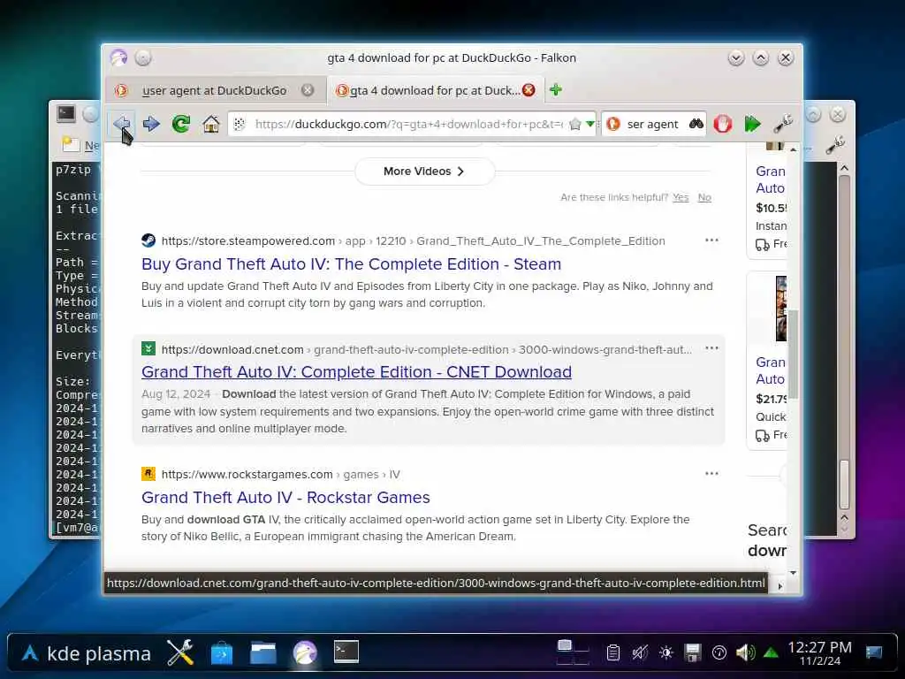The image size is (905, 679).
Task: Go back using the left arrow
Action: (121, 124)
